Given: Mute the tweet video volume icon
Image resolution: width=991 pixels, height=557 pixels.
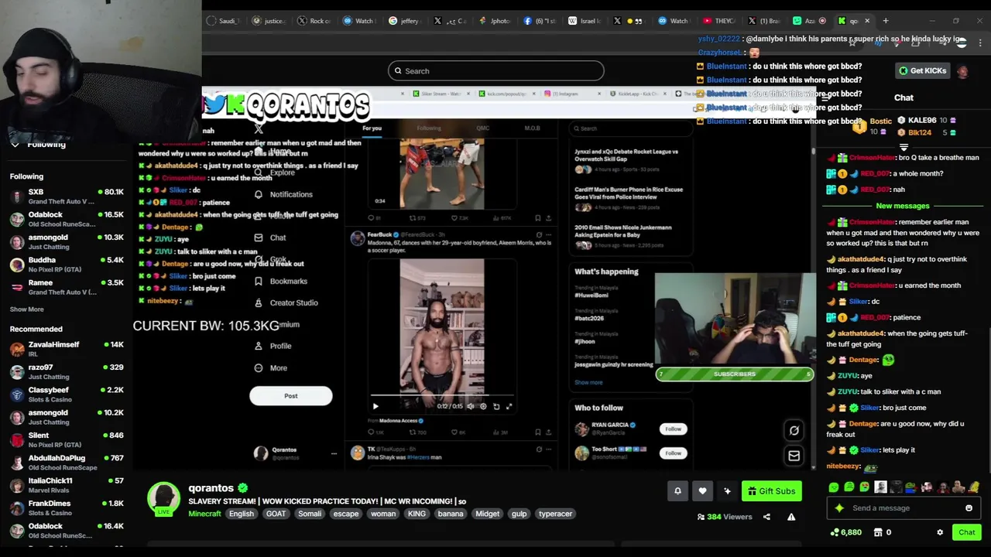Looking at the screenshot, I should pyautogui.click(x=470, y=406).
